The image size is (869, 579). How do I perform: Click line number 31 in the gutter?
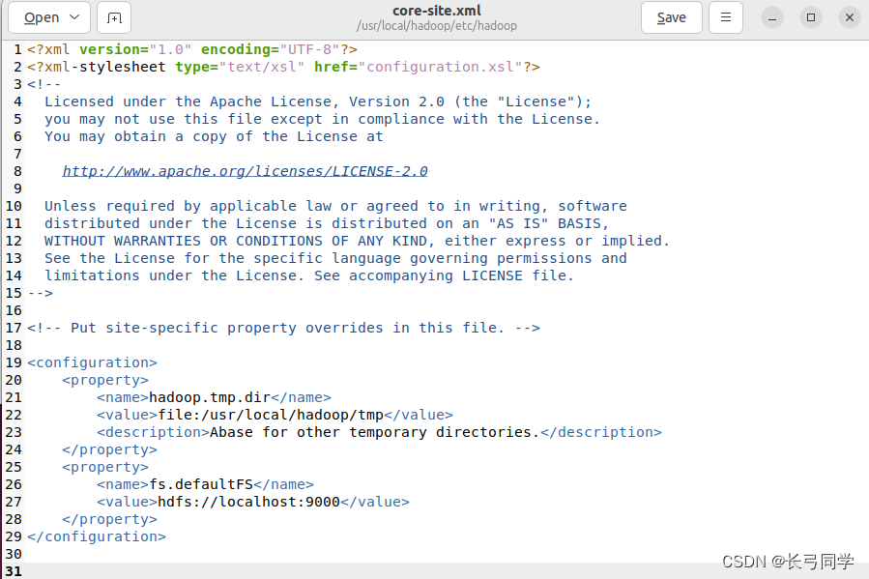coord(14,571)
